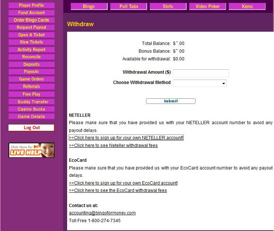
Task: Follow the NETELLER account sign-up link
Action: [126, 138]
